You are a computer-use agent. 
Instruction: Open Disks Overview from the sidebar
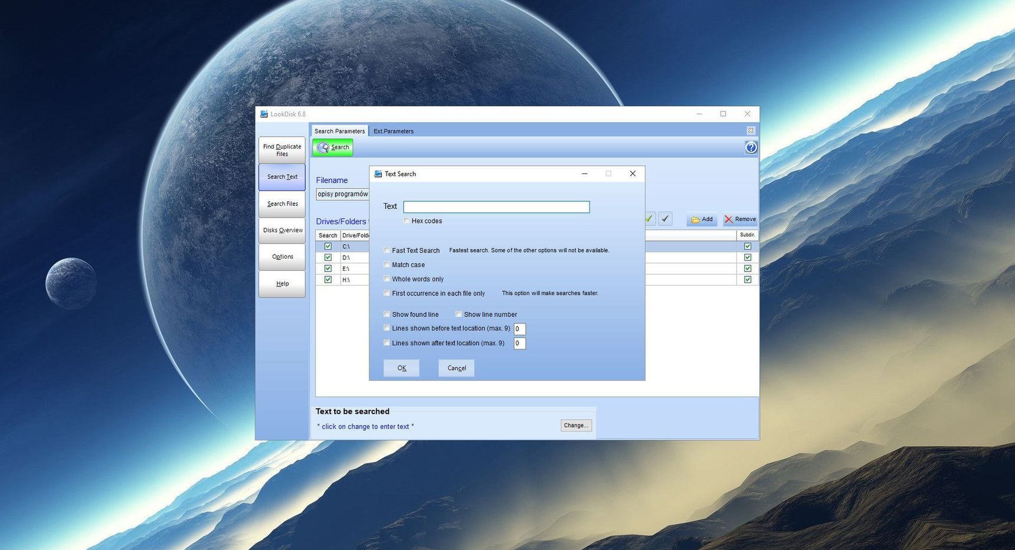coord(282,231)
